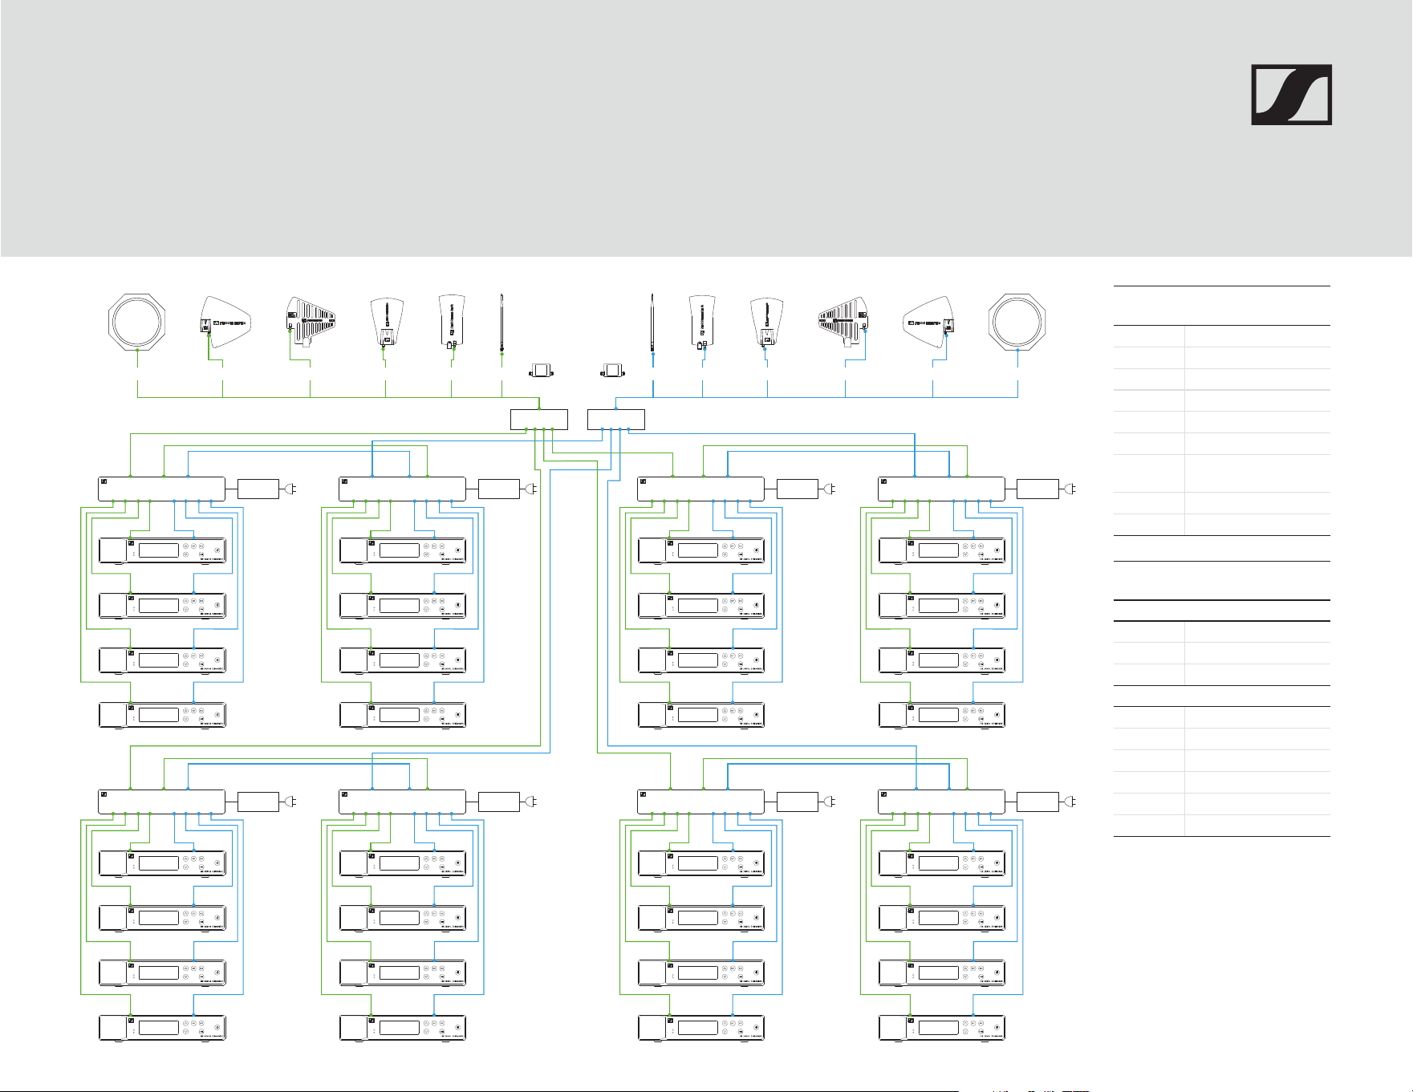Click the green-wired narrow rectangular antenna beside the rod
Image resolution: width=1413 pixels, height=1092 pixels.
[x=452, y=322]
